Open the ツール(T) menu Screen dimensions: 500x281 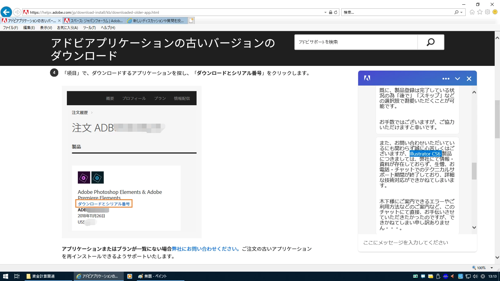coord(89,28)
